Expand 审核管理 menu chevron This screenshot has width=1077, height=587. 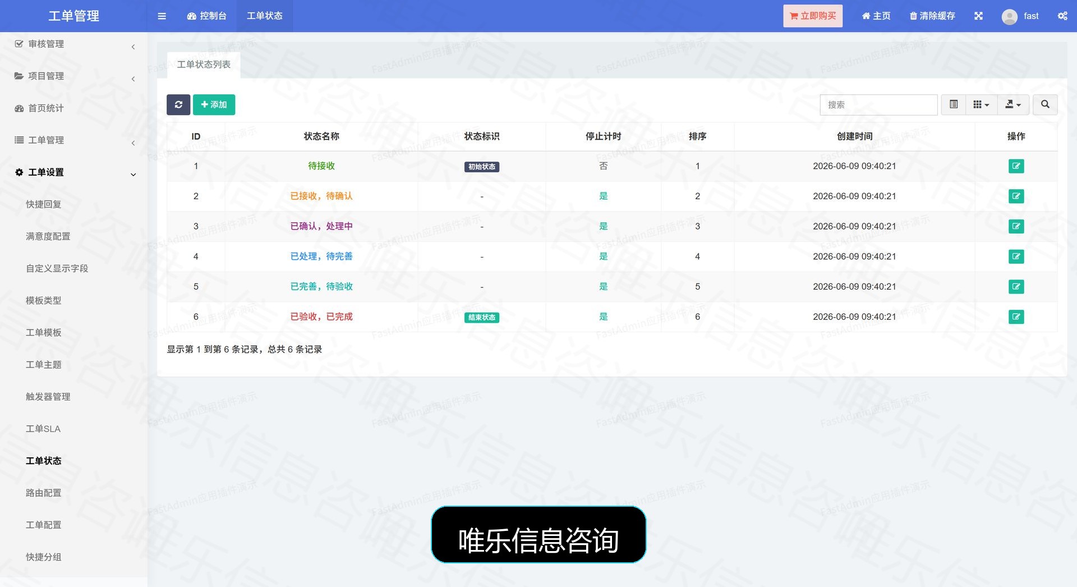[x=133, y=47]
